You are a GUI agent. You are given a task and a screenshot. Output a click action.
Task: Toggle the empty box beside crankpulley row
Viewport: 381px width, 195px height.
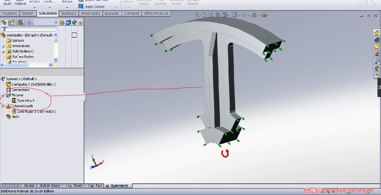(x=74, y=35)
